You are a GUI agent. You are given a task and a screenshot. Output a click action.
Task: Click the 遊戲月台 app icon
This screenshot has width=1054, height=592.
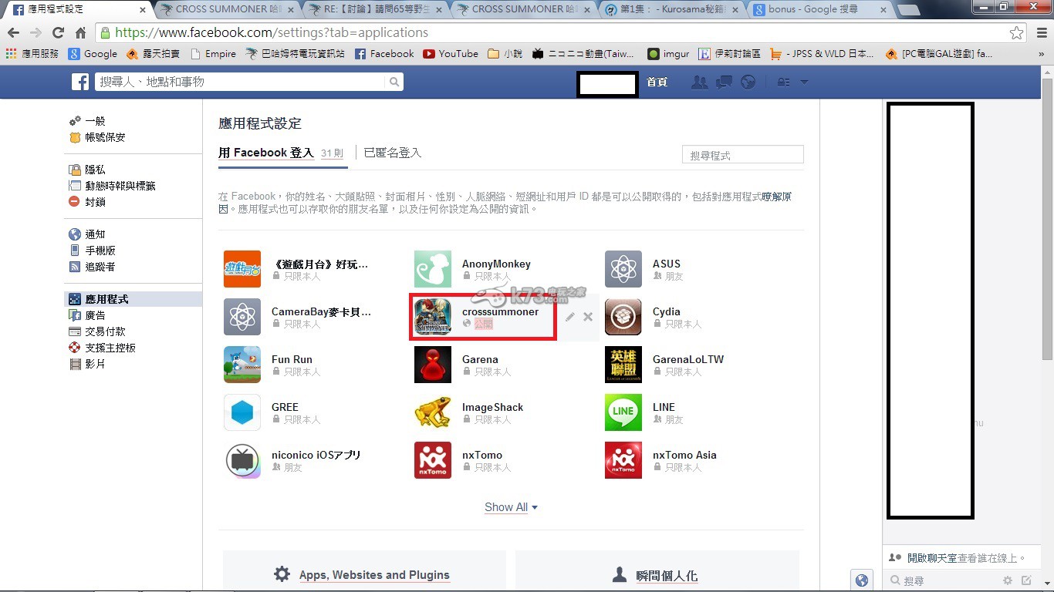tap(242, 269)
